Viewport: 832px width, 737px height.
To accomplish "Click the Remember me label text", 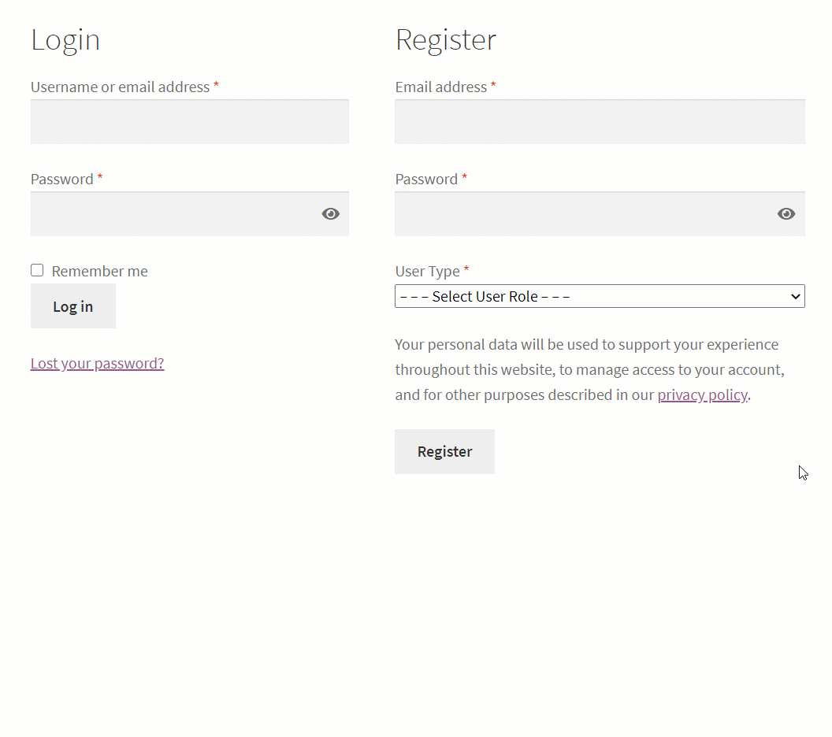I will (99, 271).
